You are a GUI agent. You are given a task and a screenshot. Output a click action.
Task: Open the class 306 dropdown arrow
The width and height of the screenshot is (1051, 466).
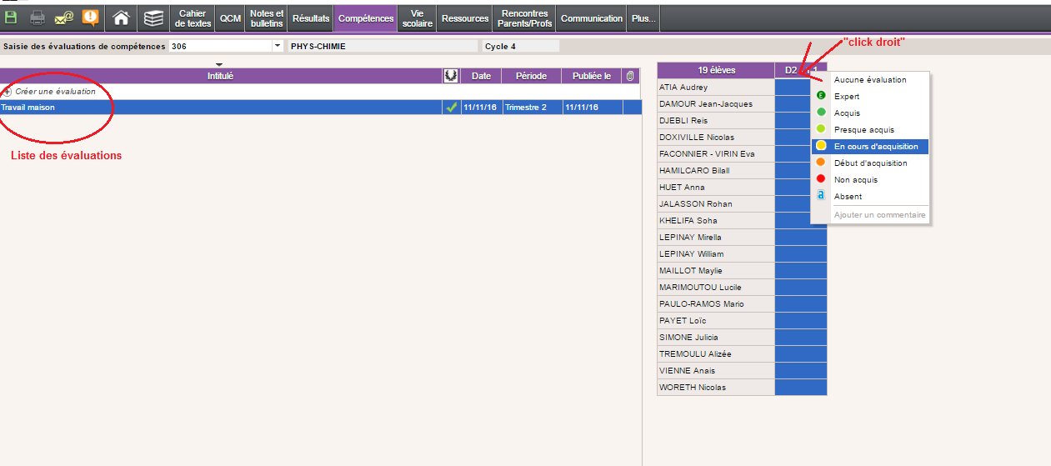tap(277, 47)
